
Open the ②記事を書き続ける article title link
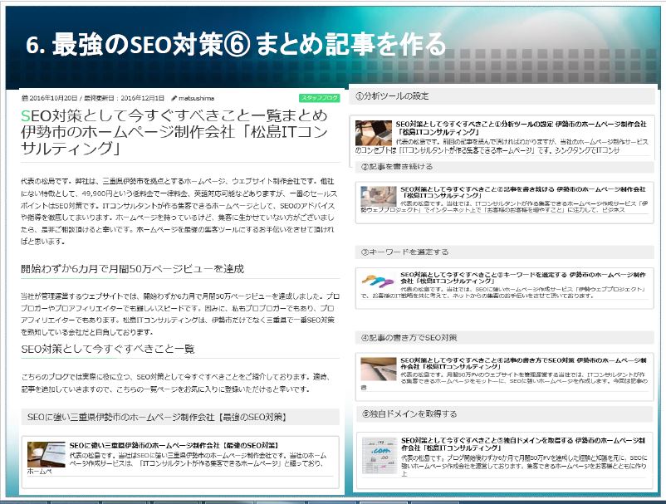[x=522, y=193]
